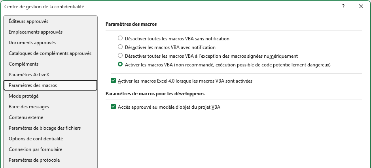
Task: Open Paramètres ActiveX page
Action: 29,75
